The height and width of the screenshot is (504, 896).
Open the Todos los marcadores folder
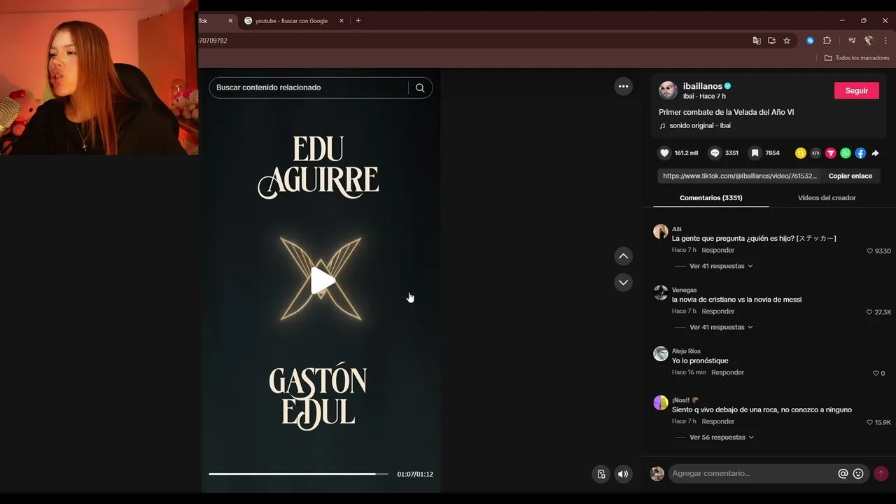[857, 57]
